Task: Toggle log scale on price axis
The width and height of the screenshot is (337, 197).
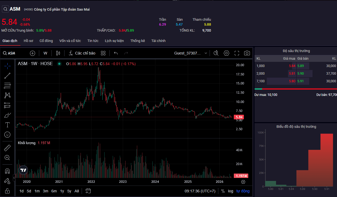Action: [231, 191]
